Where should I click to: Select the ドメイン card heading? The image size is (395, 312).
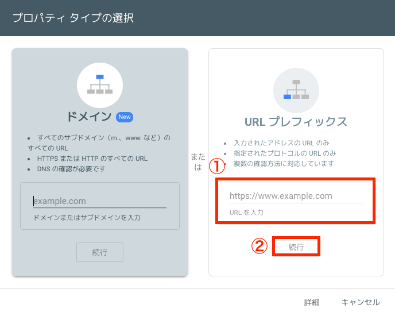pyautogui.click(x=89, y=117)
